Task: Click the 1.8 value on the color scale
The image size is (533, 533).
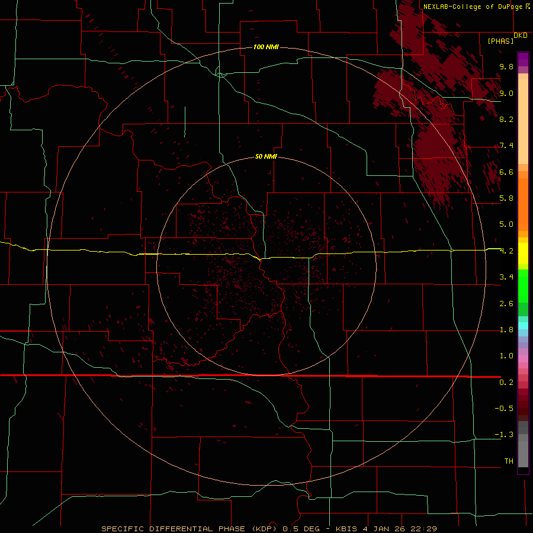Action: (x=506, y=330)
